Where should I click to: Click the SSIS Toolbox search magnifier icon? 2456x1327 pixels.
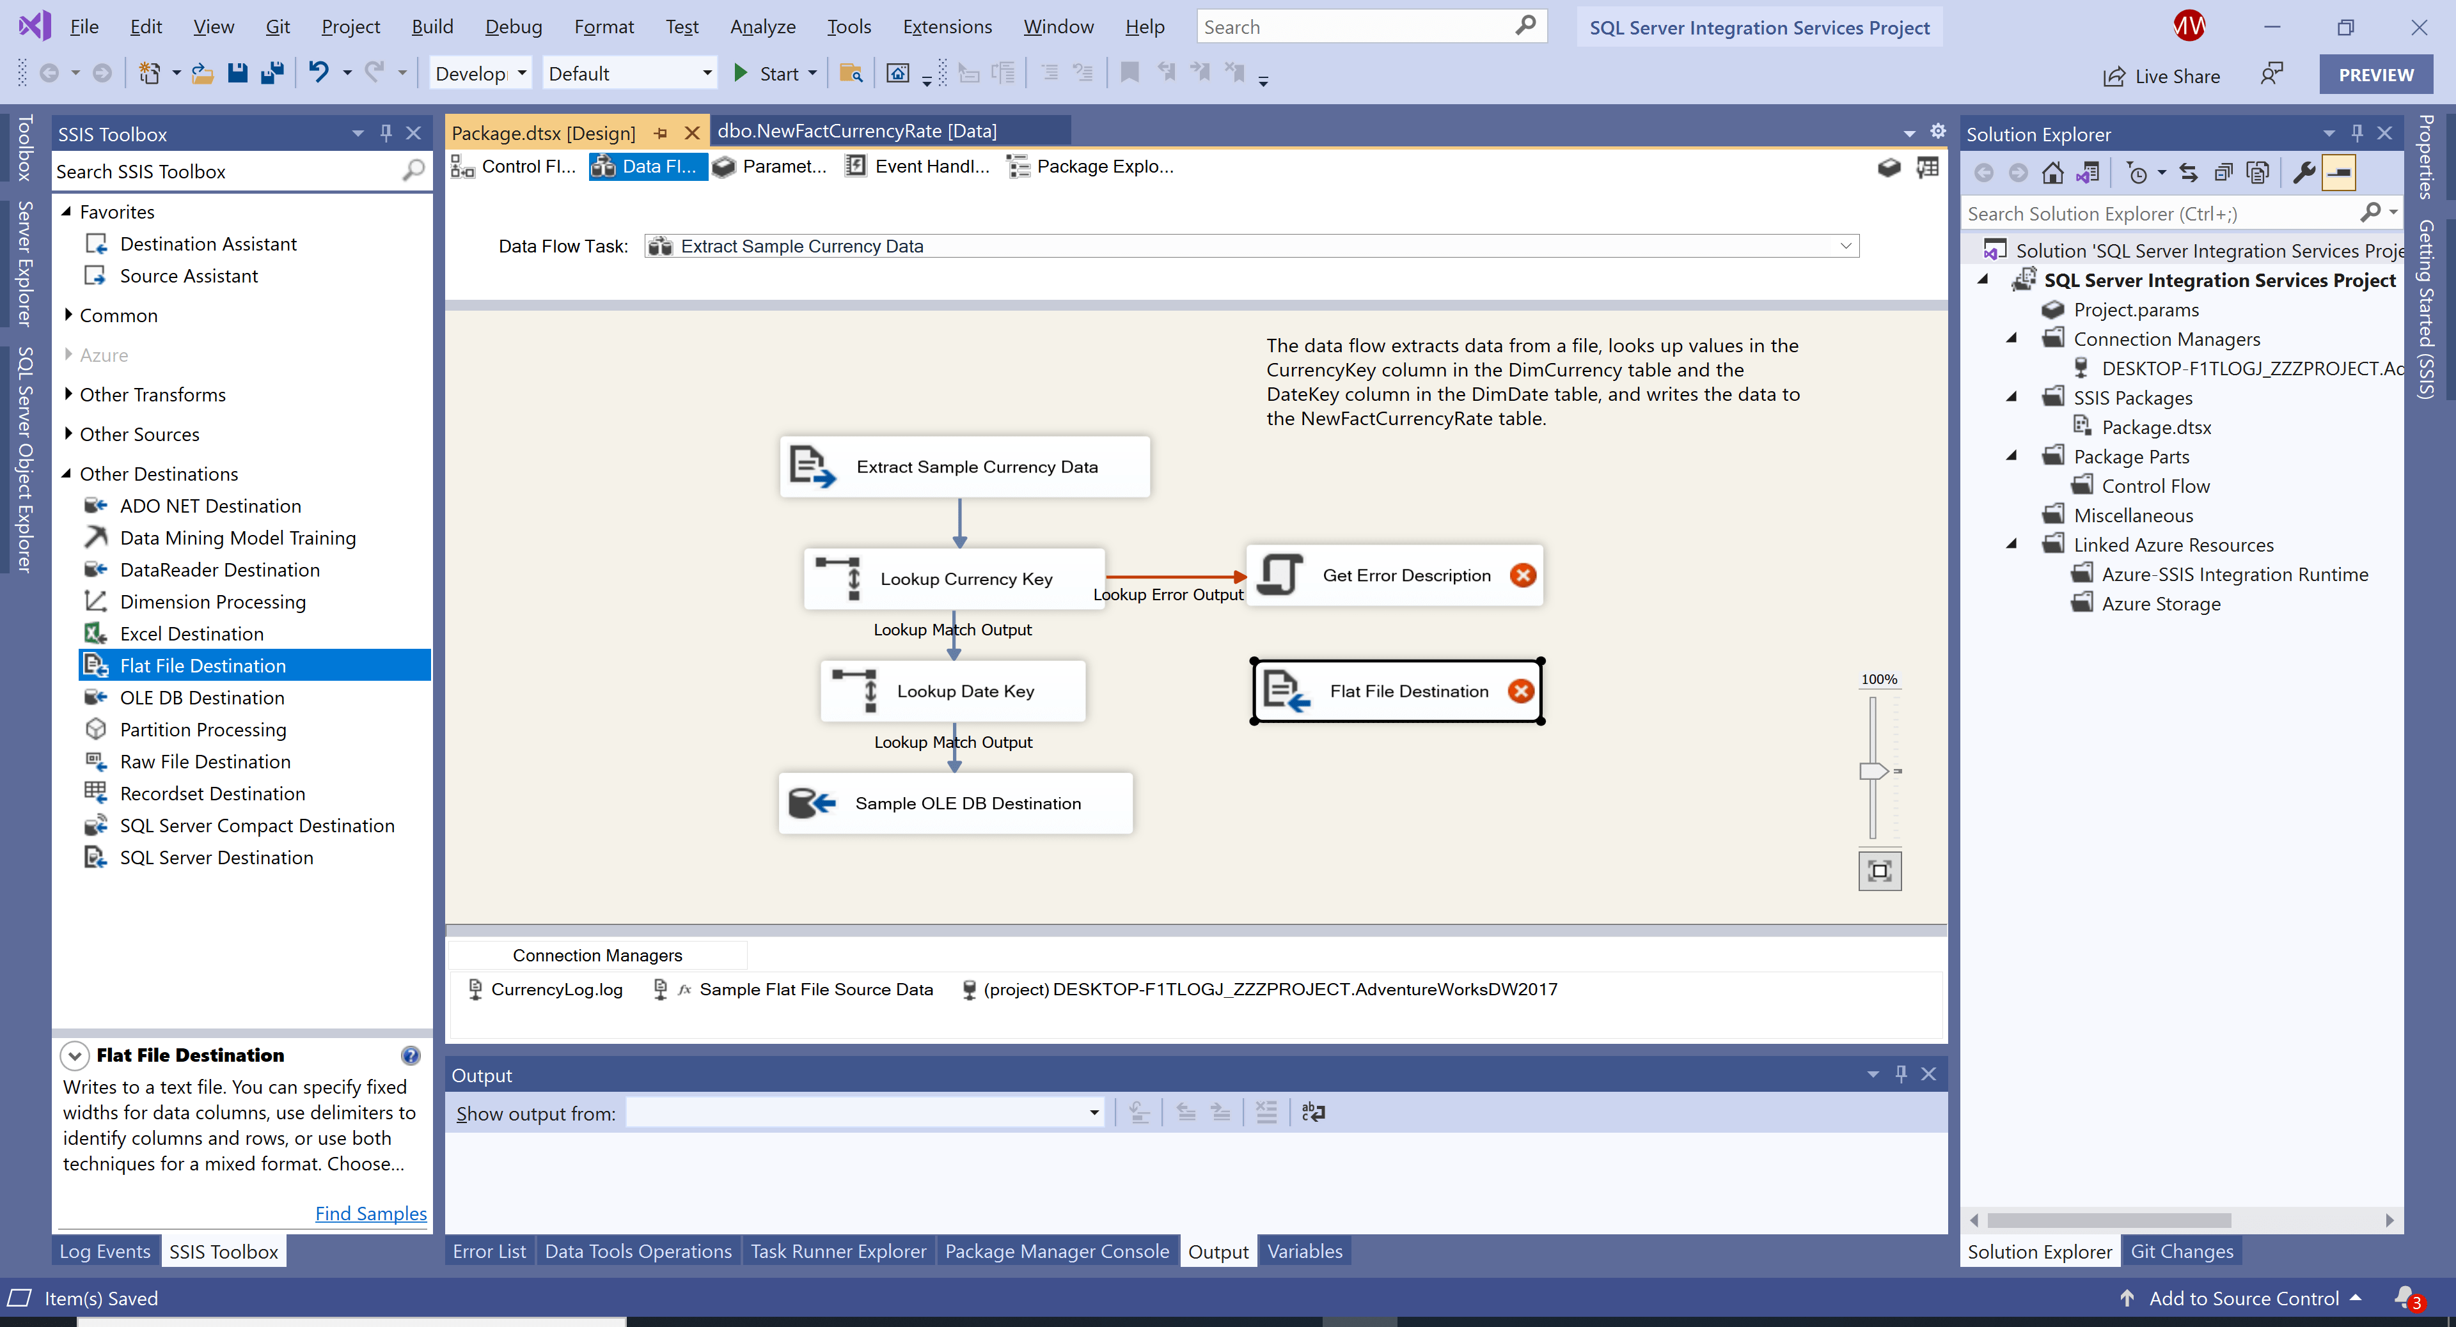(414, 171)
